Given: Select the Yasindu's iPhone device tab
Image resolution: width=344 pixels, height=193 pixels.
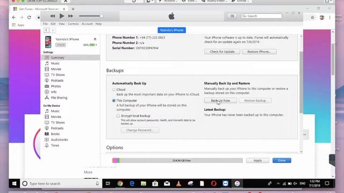Looking at the screenshot, I should 171,30.
